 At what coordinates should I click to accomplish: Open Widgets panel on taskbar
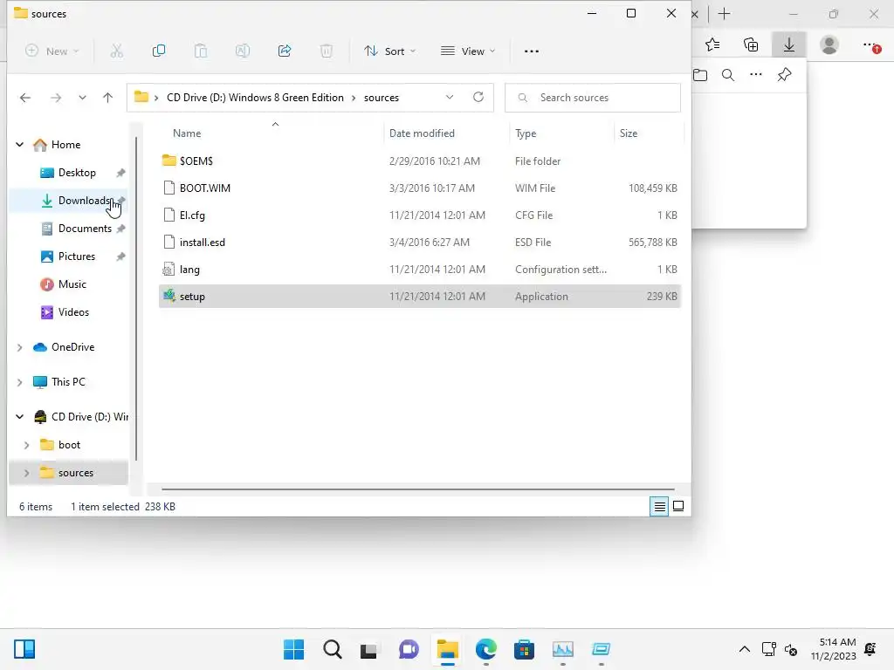24,649
